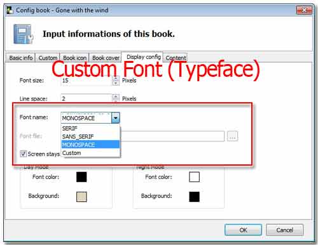Viewport: 318px width, 245px height.
Task: Decrease font size with down arrow
Action: point(116,83)
